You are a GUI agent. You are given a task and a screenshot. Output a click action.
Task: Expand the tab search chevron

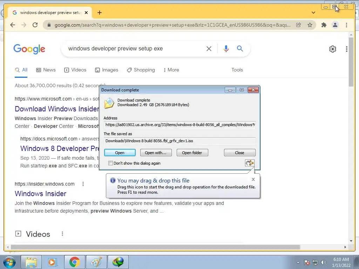[313, 13]
